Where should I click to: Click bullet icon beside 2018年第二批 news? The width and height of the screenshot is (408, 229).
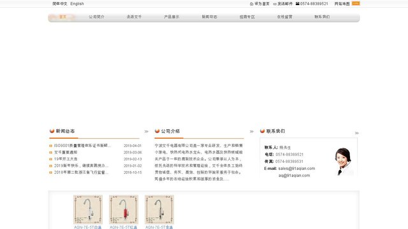[51, 172]
